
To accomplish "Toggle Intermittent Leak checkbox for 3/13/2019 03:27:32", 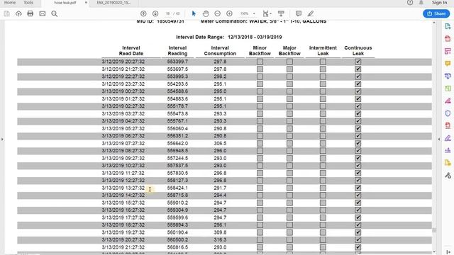I will point(323,113).
